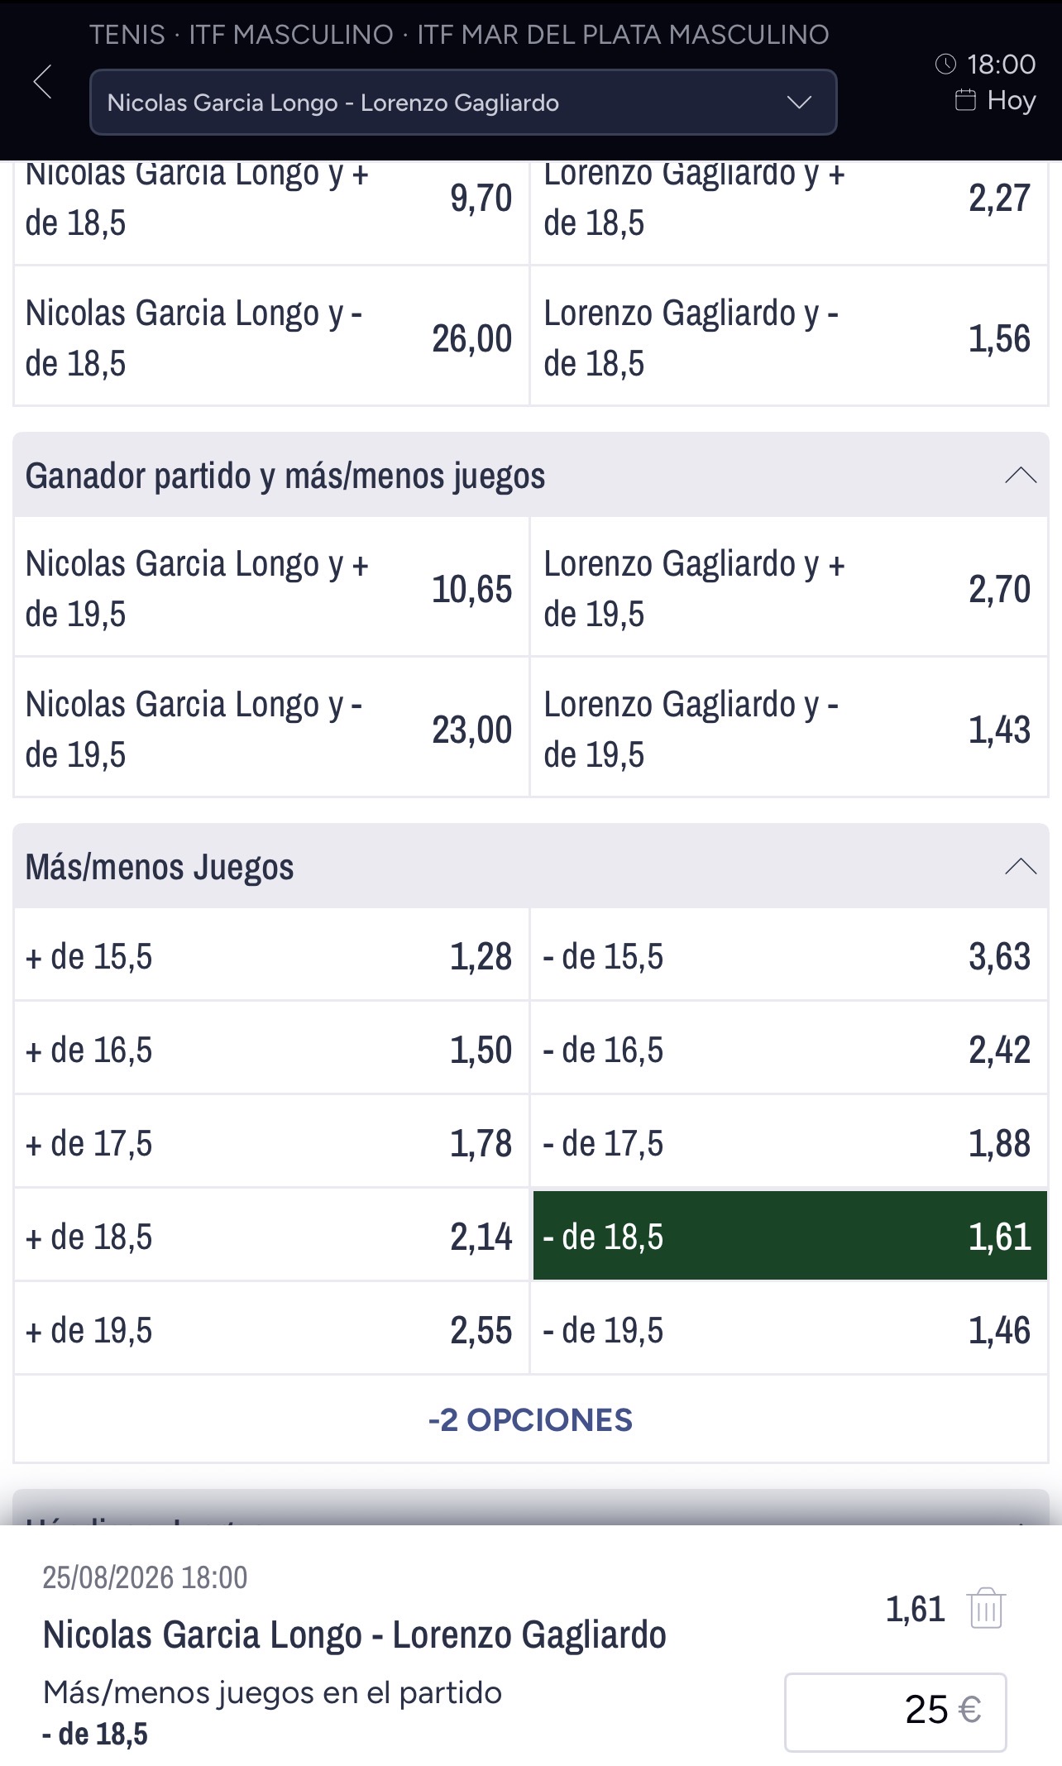Show fewer options via -2 OPCIONES
Image resolution: width=1062 pixels, height=1766 pixels.
tap(531, 1419)
